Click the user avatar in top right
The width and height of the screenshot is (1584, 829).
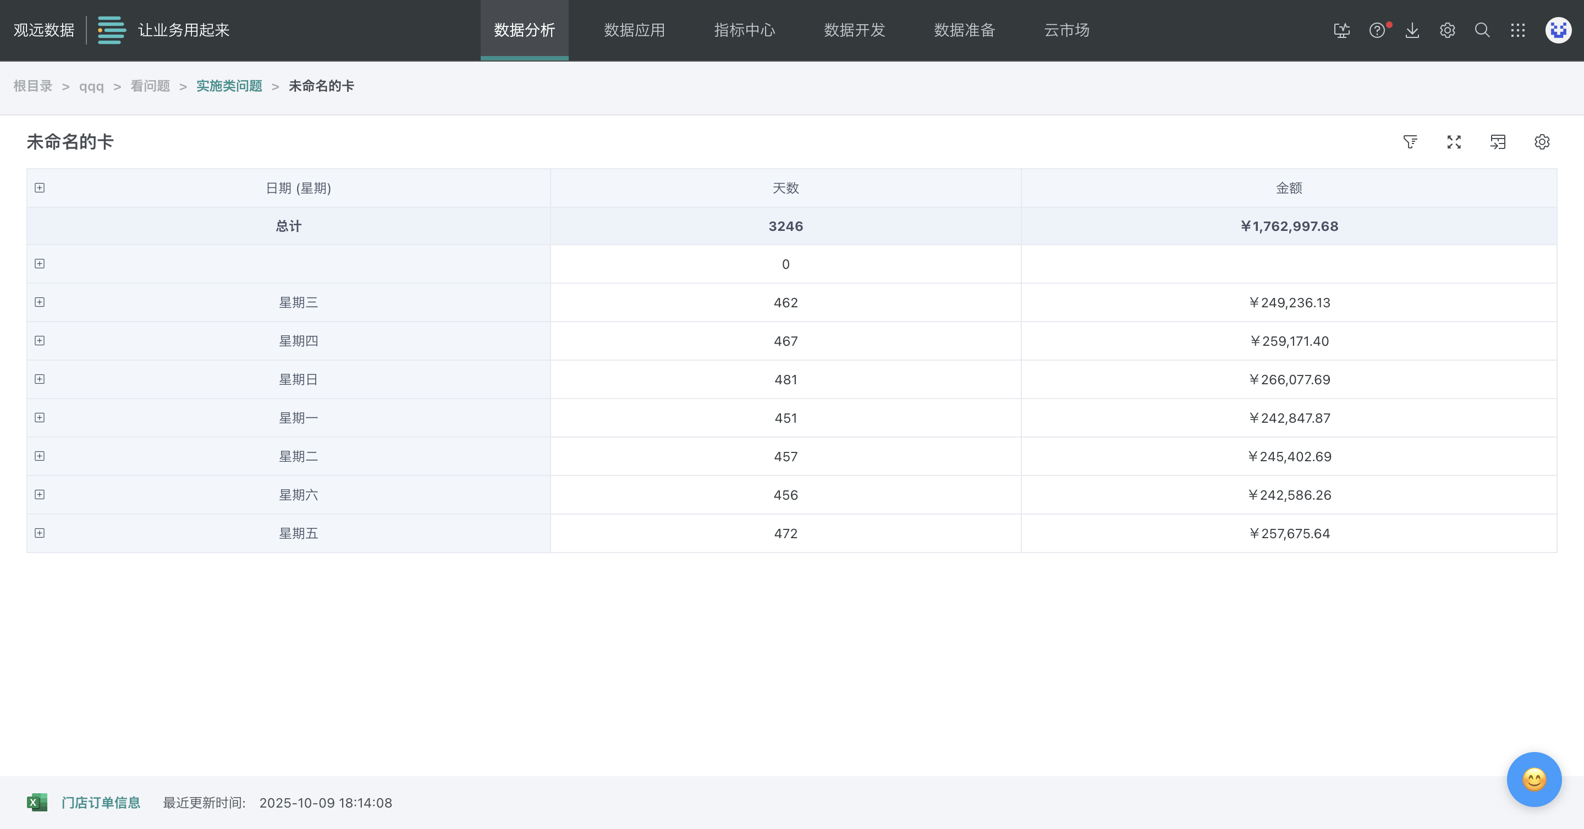pos(1558,30)
